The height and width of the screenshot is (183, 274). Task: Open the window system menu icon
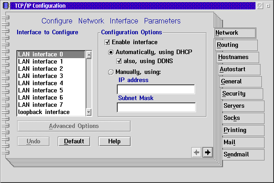(5, 6)
